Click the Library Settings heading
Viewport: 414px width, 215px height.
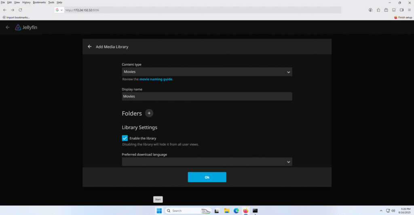coord(139,127)
